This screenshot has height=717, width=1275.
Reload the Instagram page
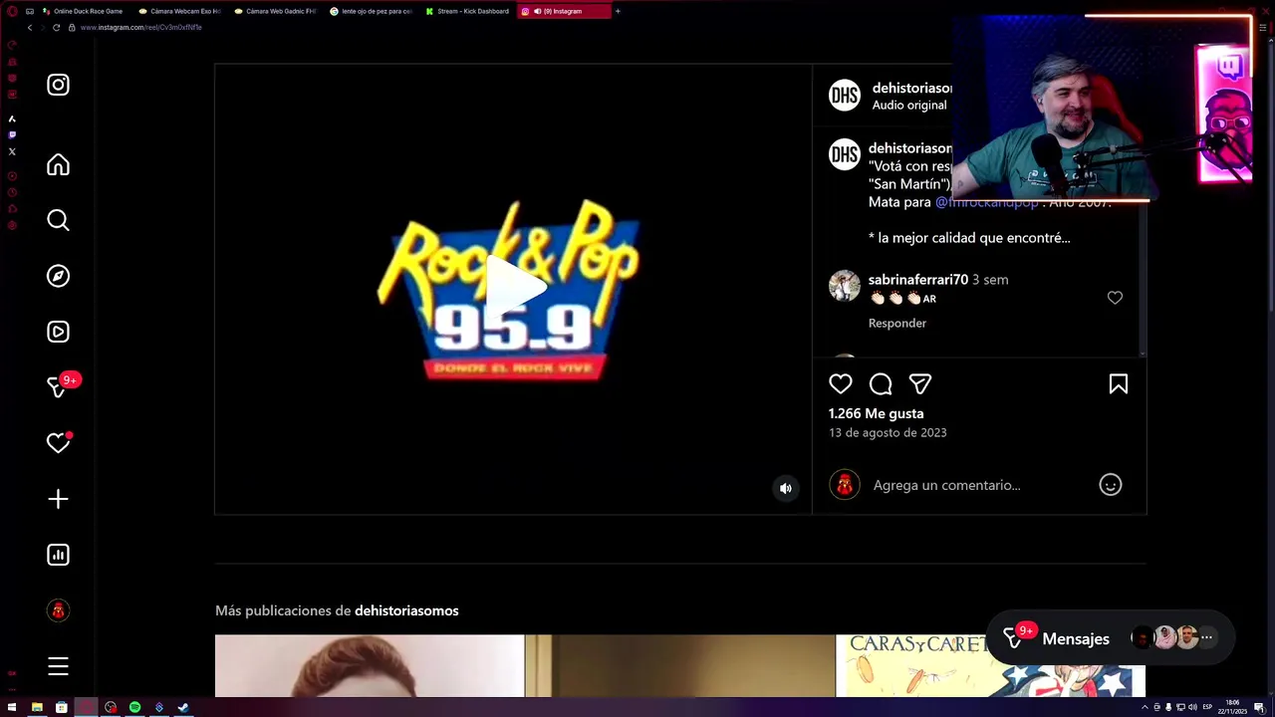[x=56, y=28]
